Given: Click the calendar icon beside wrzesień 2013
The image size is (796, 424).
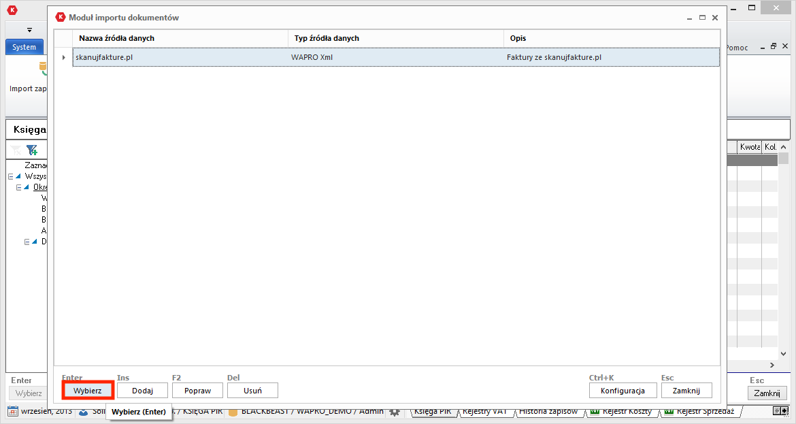Looking at the screenshot, I should (x=12, y=412).
